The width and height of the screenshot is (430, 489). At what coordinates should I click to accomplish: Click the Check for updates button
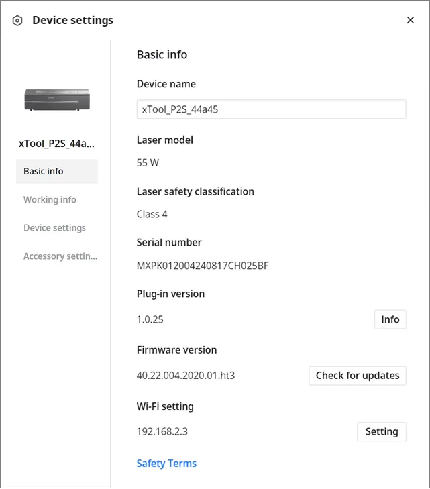(358, 376)
